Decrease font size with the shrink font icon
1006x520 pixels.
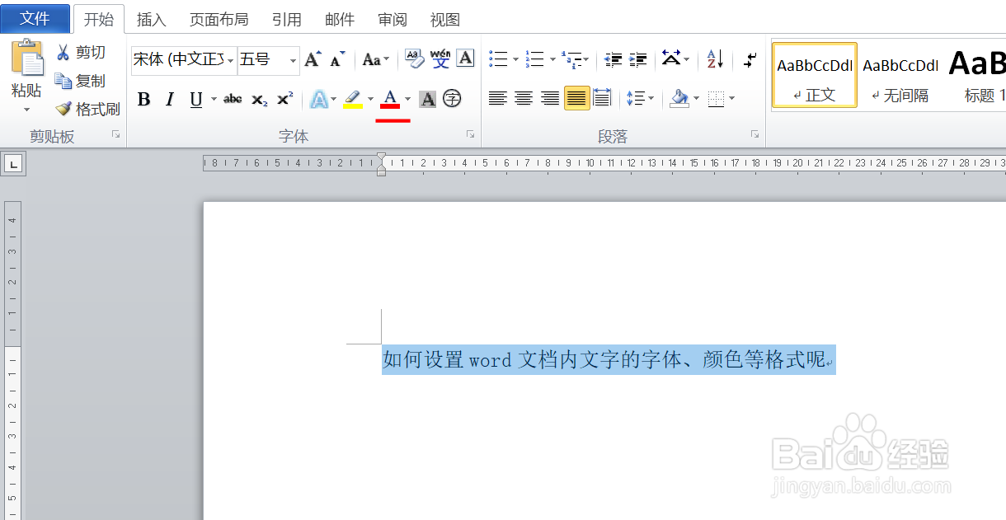(x=337, y=59)
